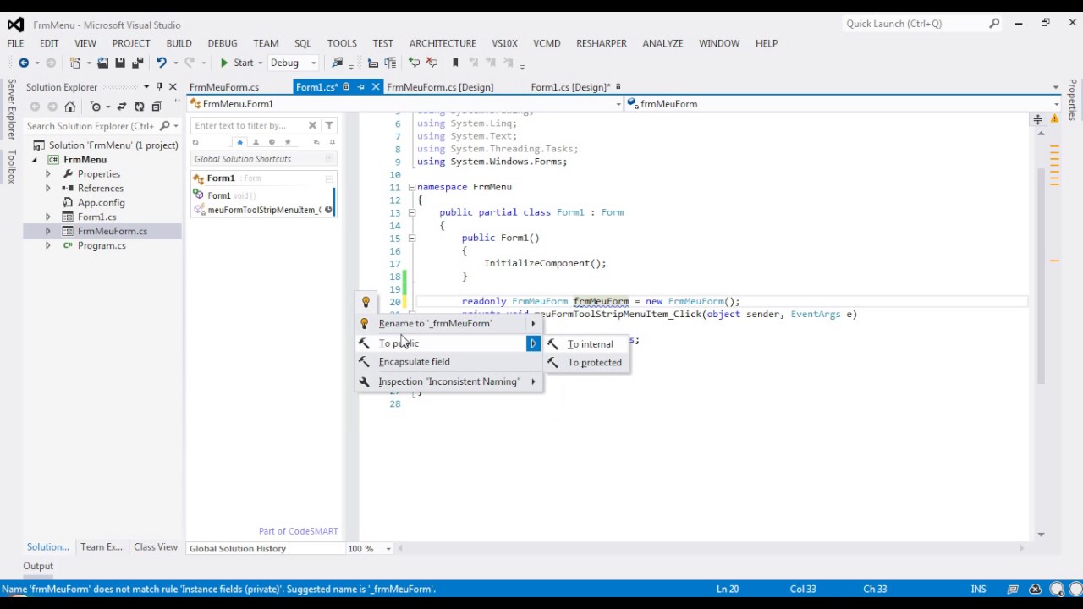
Task: Click the Quick Launch search box
Action: coord(922,24)
